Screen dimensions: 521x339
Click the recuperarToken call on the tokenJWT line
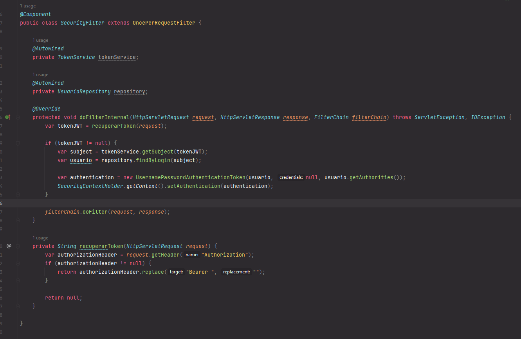(x=114, y=126)
